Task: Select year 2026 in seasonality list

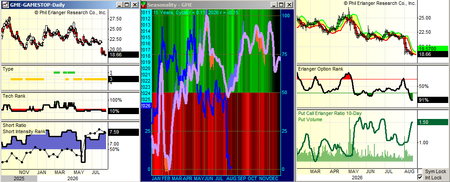Action: (146, 105)
